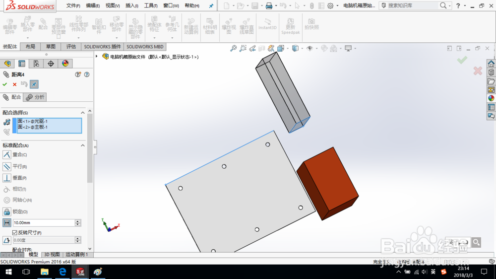496x279 pixels.
Task: Switch to the 3D 视图 bottom tab
Action: 52,255
